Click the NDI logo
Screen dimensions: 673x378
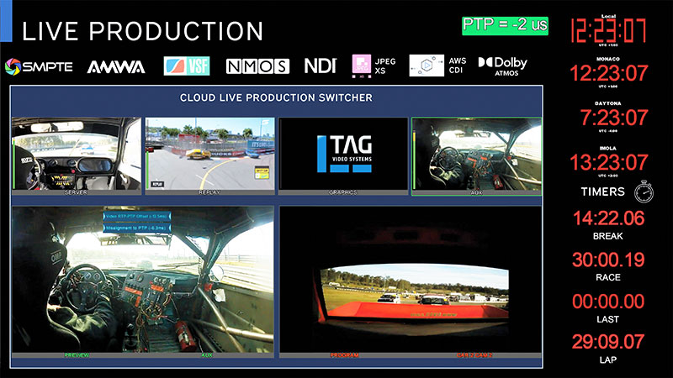[321, 66]
